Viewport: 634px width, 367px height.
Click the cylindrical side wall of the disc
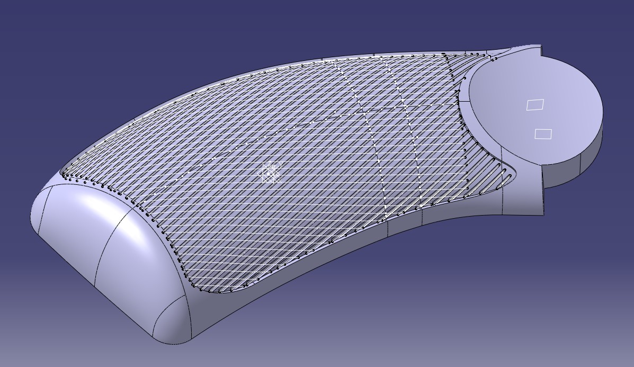tap(591, 155)
